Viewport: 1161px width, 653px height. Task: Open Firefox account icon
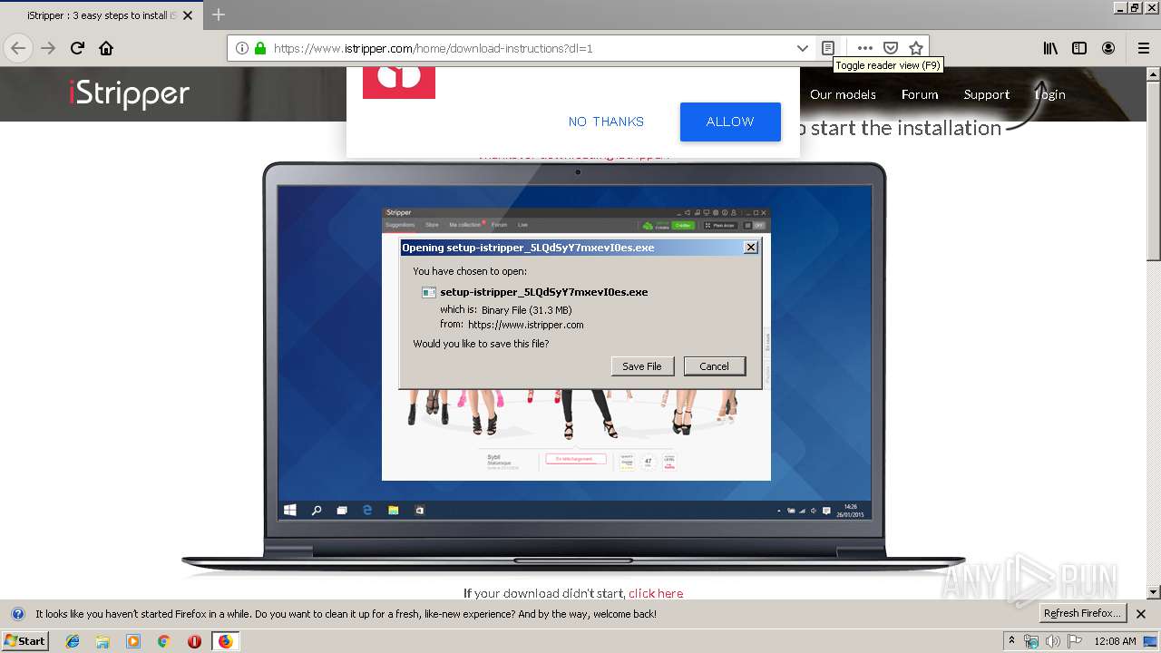pyautogui.click(x=1108, y=48)
